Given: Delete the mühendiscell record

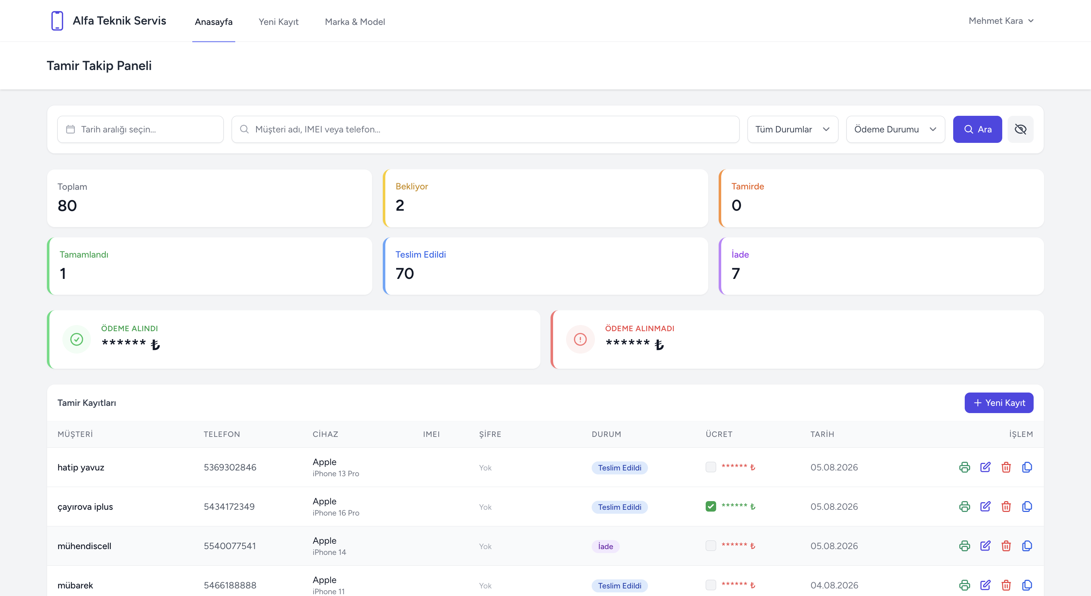Looking at the screenshot, I should [1006, 546].
